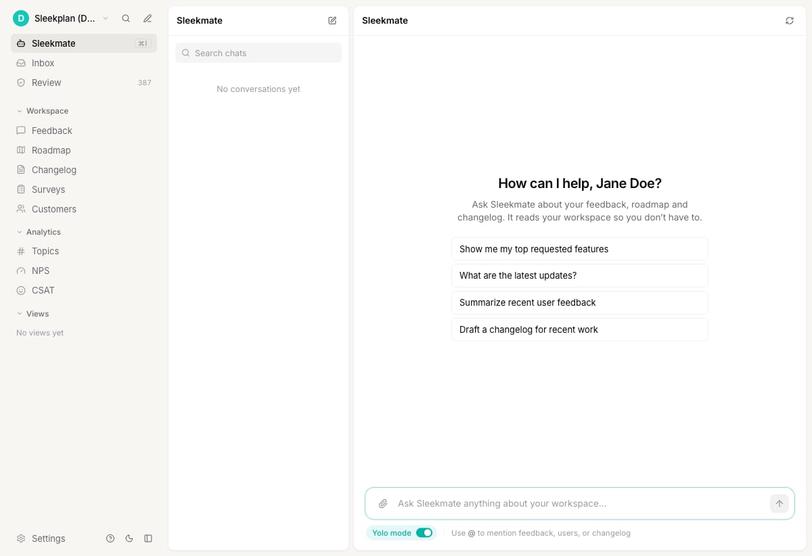Choose 'Summarize recent user feedback'
This screenshot has height=556, width=812.
[580, 302]
